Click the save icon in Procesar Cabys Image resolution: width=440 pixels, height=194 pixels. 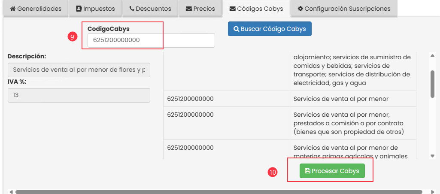click(x=307, y=171)
